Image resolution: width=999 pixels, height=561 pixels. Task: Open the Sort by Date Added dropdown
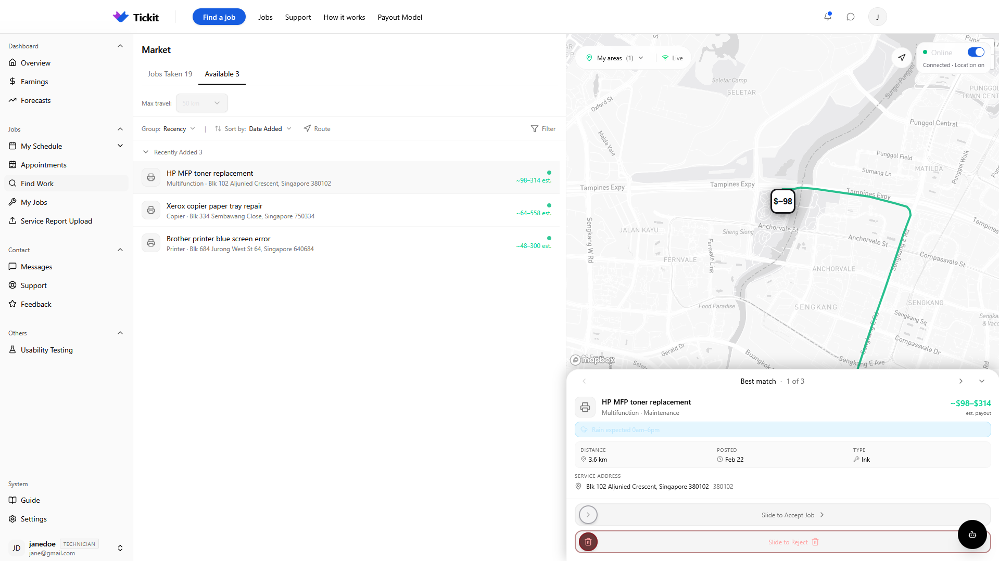270,128
